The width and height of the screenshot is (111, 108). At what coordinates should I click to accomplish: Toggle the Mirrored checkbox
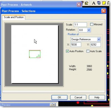tap(92, 24)
